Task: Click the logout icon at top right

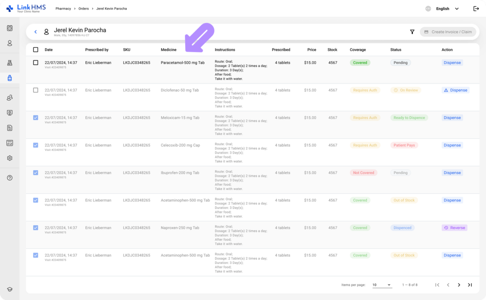Action: [x=476, y=9]
